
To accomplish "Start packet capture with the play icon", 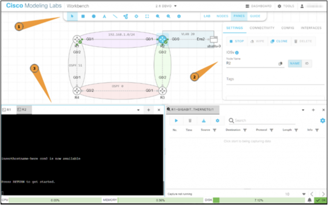I will click(176, 120).
